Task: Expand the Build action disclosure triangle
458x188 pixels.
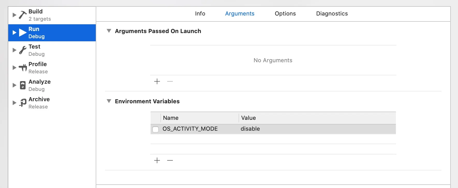Action: [x=14, y=15]
